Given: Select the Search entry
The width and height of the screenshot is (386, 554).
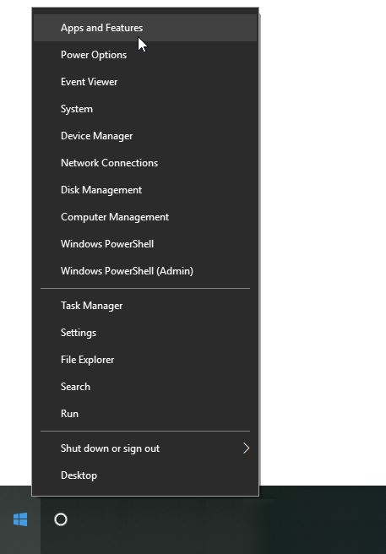Looking at the screenshot, I should pos(145,387).
